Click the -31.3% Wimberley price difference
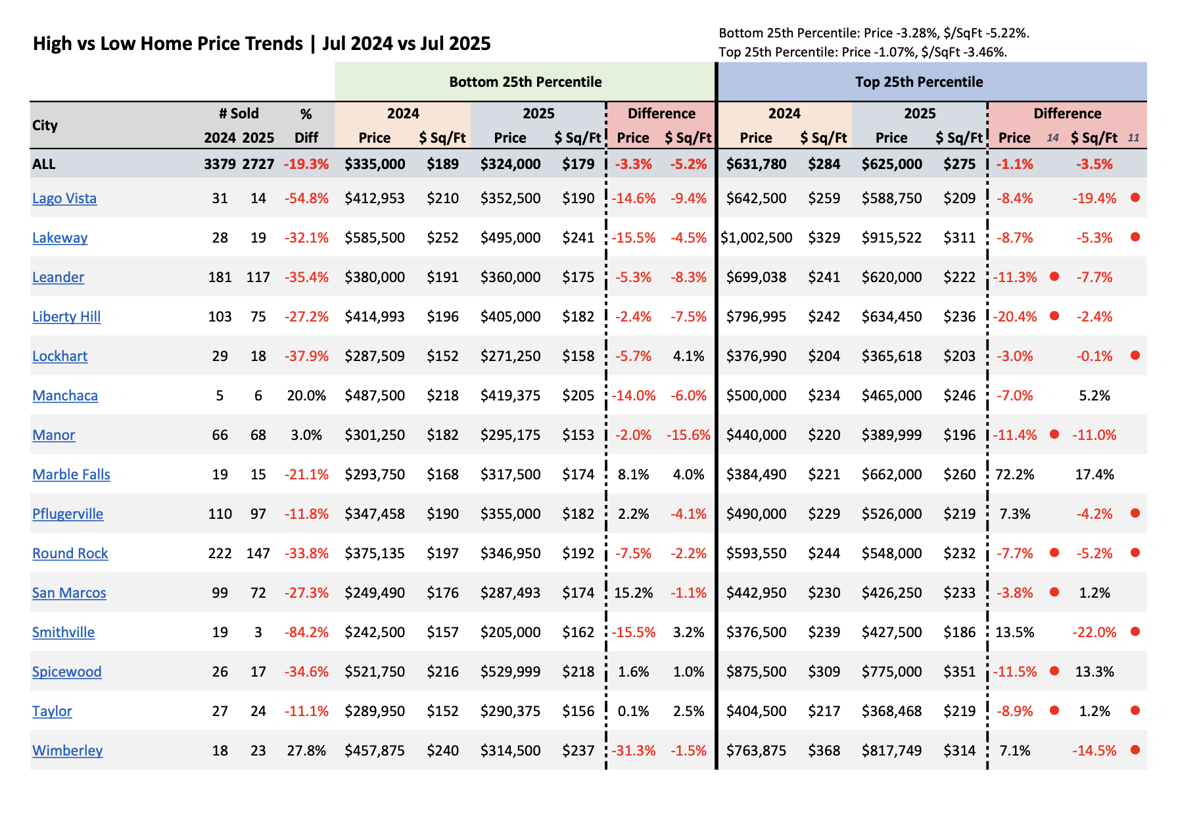This screenshot has width=1178, height=818. pyautogui.click(x=634, y=750)
